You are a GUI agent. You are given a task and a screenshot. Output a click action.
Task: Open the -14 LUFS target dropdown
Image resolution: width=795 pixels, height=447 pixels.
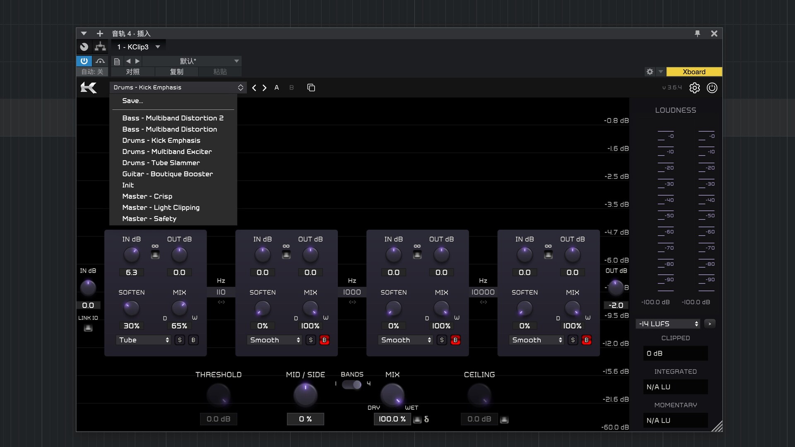(668, 324)
